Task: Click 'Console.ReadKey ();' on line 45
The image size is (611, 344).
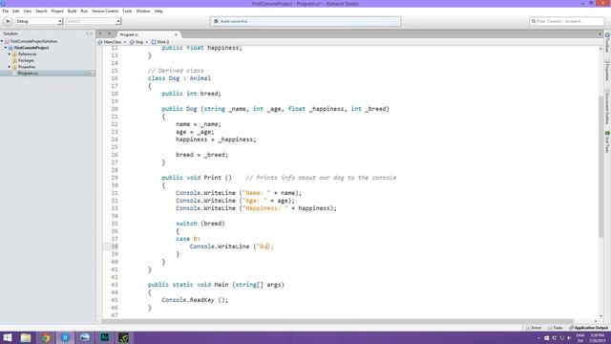Action: click(x=195, y=300)
